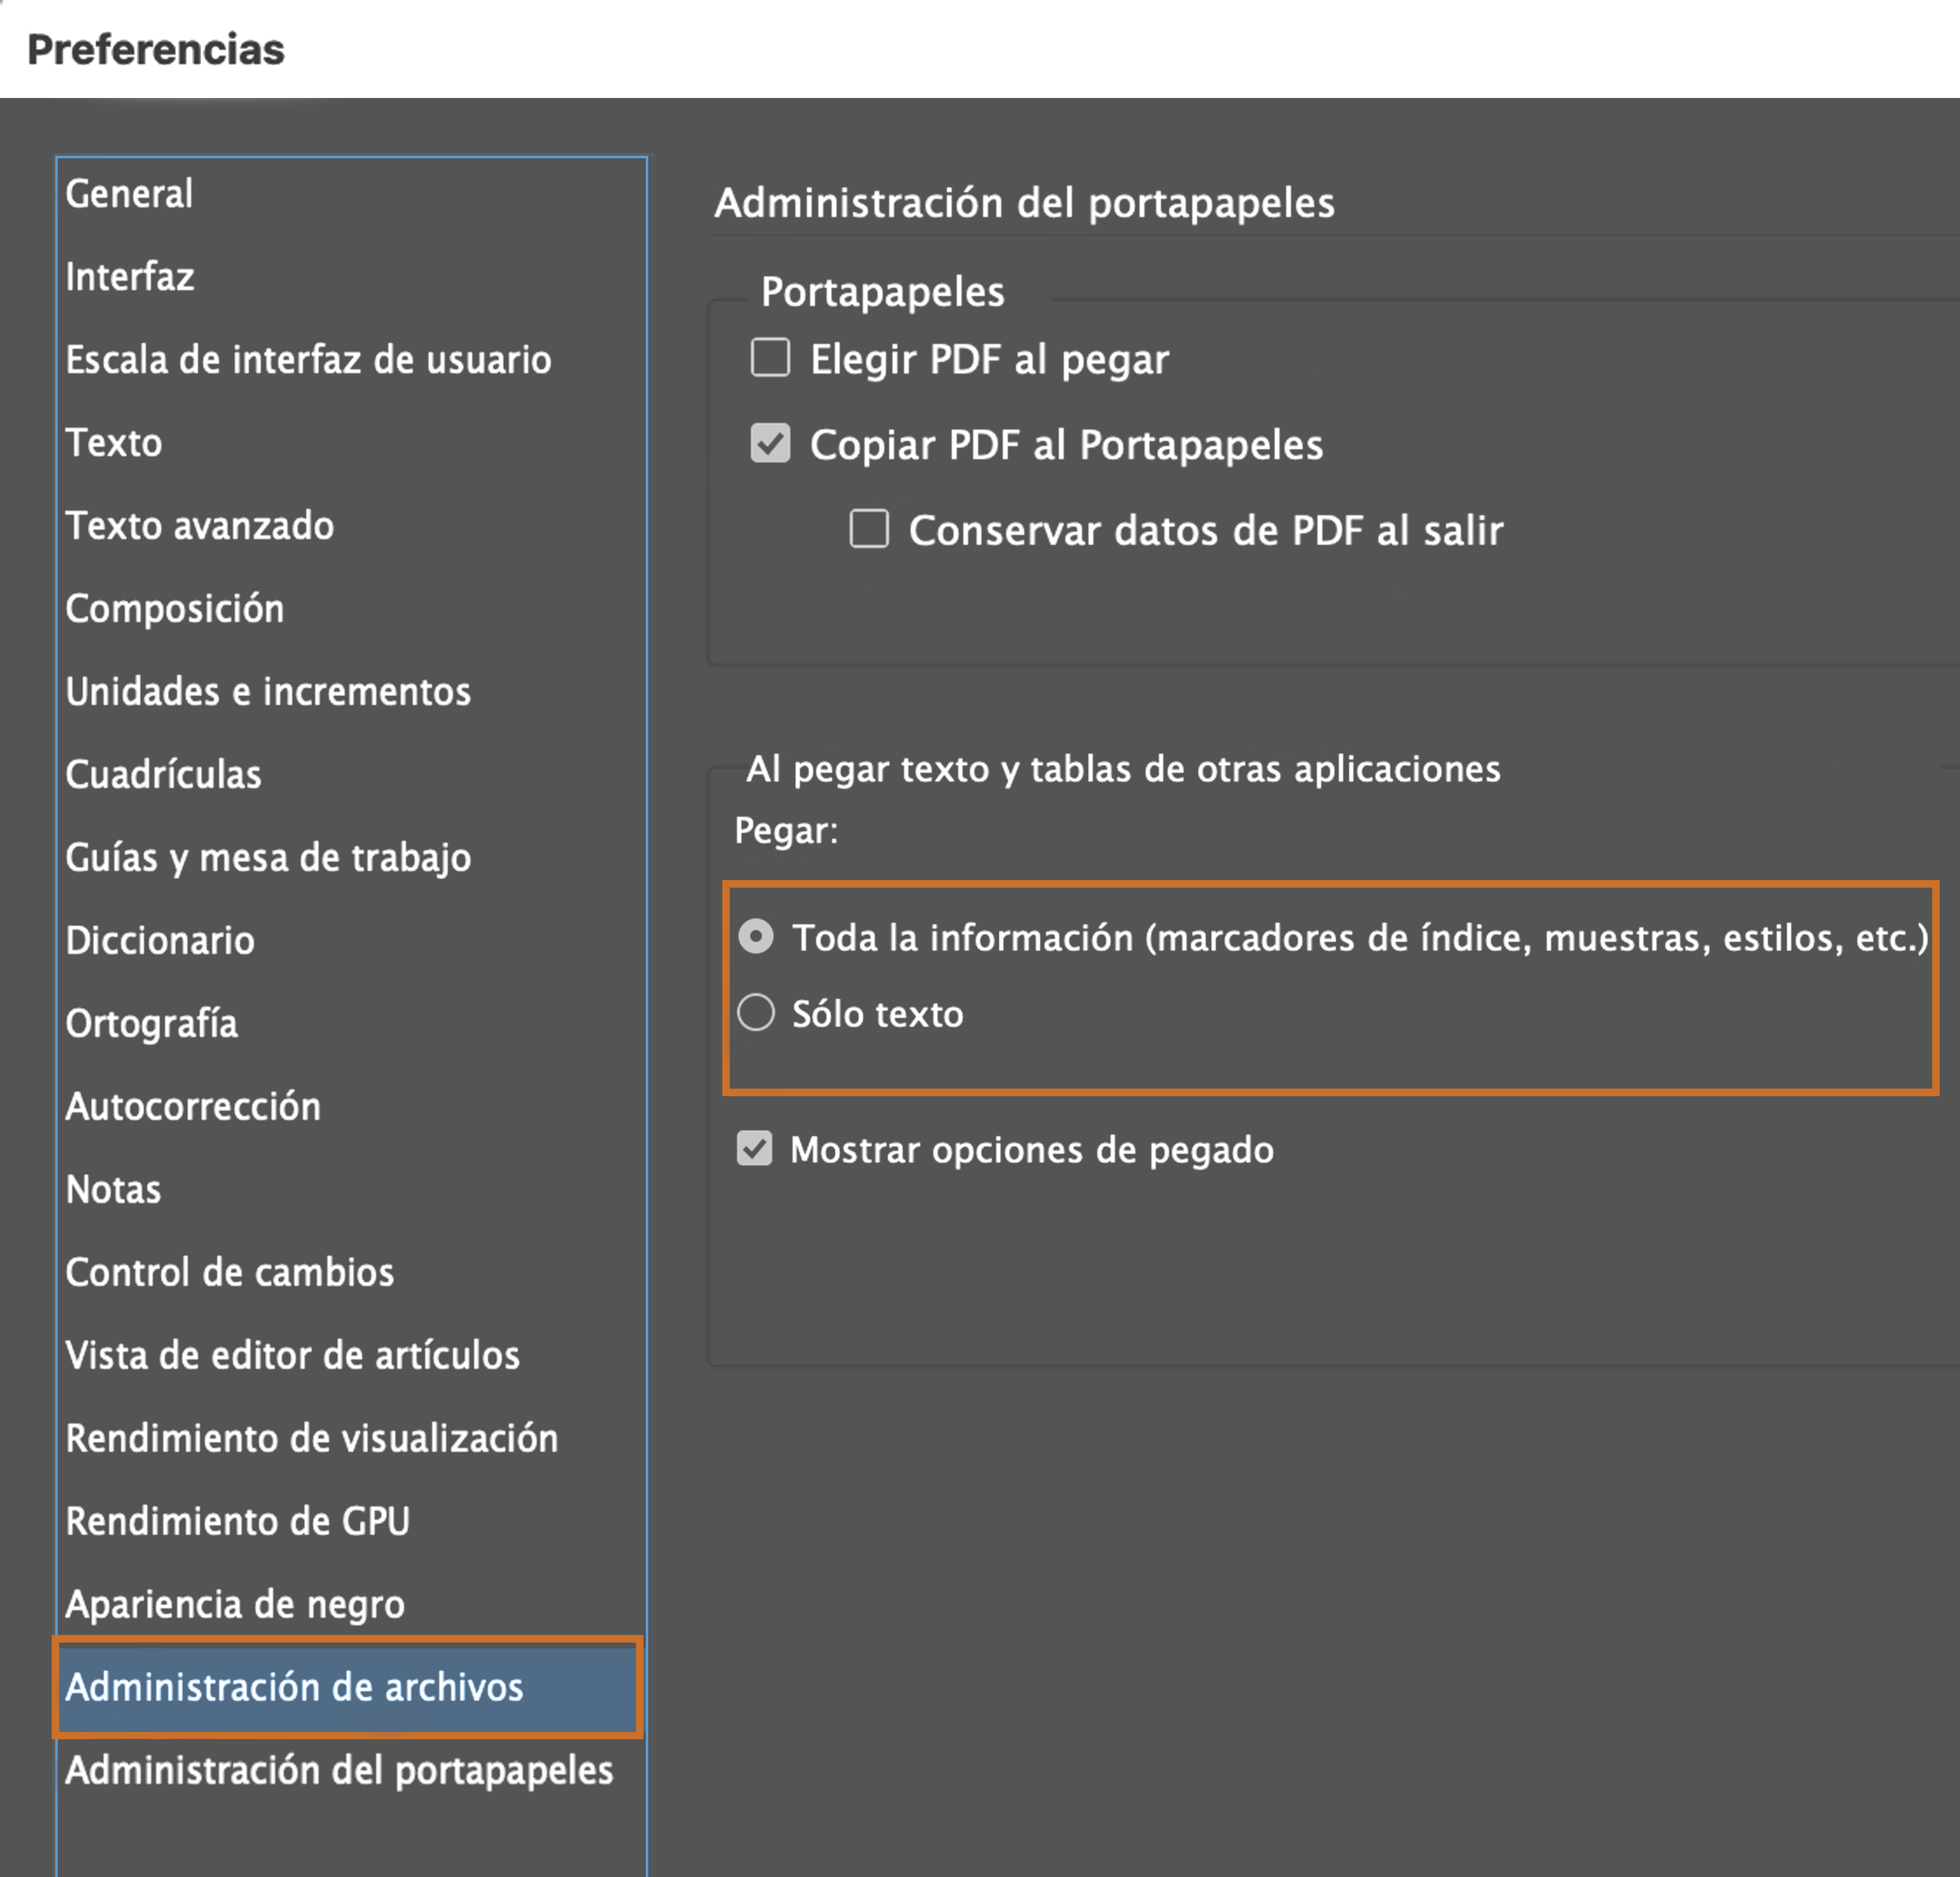The height and width of the screenshot is (1877, 1960).
Task: Select the Ortografía section
Action: pos(152,1023)
